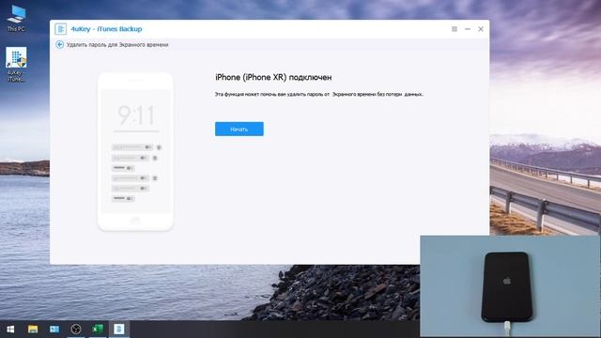Click the 4uKey taskbar icon
Viewport: 601px width, 338px height.
coord(119,330)
